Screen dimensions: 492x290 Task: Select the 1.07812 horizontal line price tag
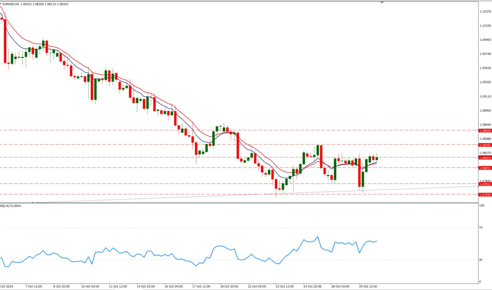(485, 184)
